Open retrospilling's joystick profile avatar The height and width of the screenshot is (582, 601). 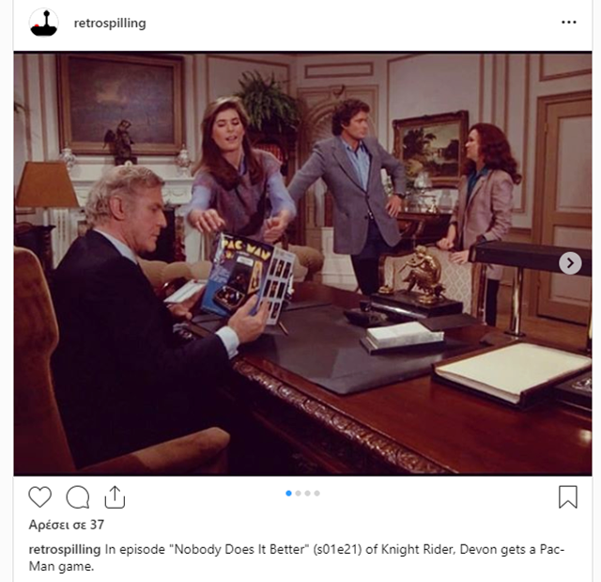click(x=44, y=23)
